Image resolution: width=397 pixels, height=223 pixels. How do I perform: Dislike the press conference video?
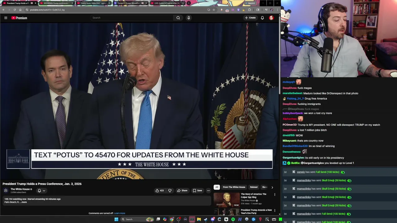(170, 190)
